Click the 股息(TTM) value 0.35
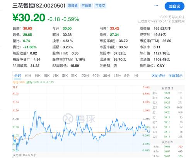This screenshot has height=158, width=191. (x=75, y=53)
